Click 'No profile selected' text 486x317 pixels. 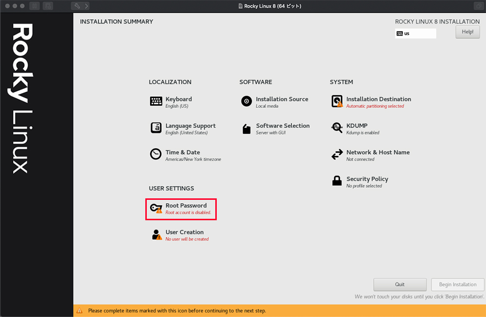point(364,186)
